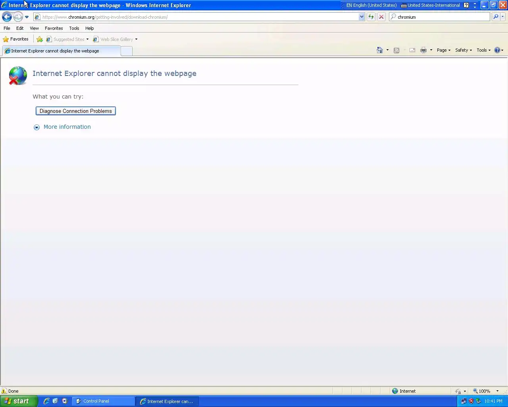Open the zoom level dropdown arrow
The image size is (508, 407).
497,391
